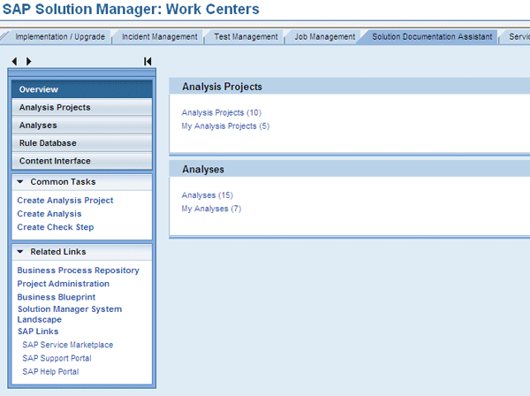Screen dimensions: 530x396
Task: Open the Analysis Projects (10) link
Action: pyautogui.click(x=222, y=112)
